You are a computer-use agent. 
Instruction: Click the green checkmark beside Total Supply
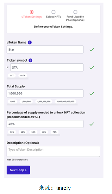[92, 94]
